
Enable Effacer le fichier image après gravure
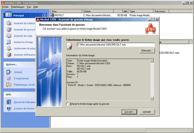pyautogui.click(x=68, y=104)
